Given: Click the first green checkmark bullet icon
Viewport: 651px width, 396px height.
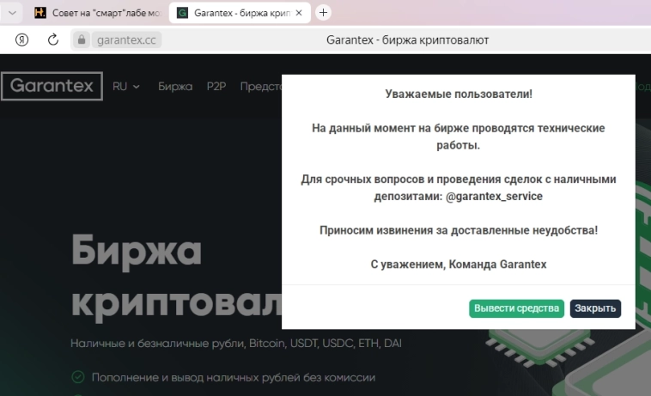Looking at the screenshot, I should pyautogui.click(x=78, y=377).
